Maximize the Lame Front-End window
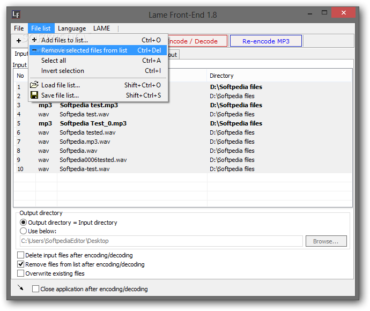 pos(324,13)
